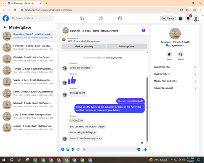Click the More options button
Image resolution: width=204 pixels, height=163 pixels.
(x=126, y=46)
